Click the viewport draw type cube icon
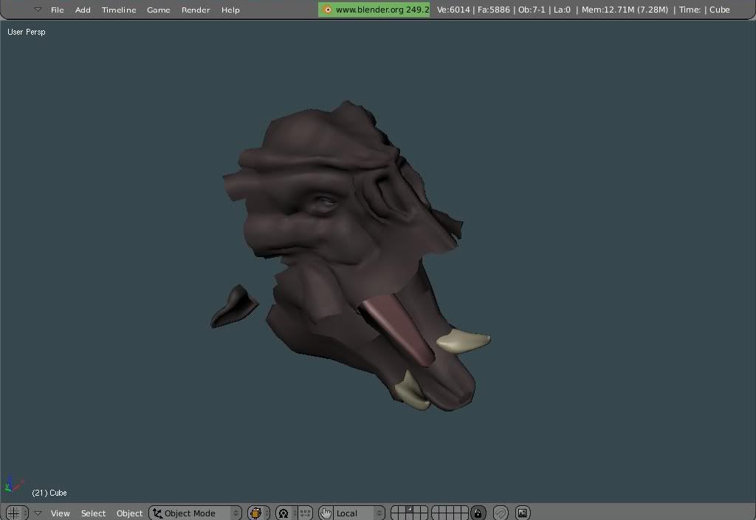This screenshot has height=520, width=756. click(256, 513)
